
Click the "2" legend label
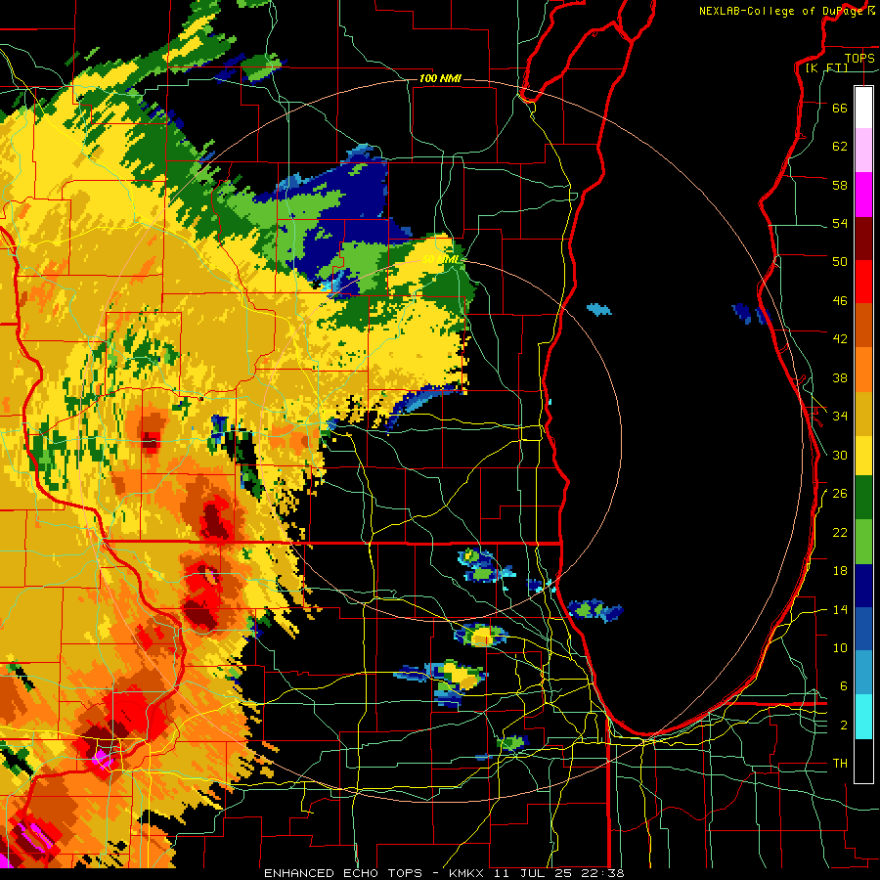[844, 726]
